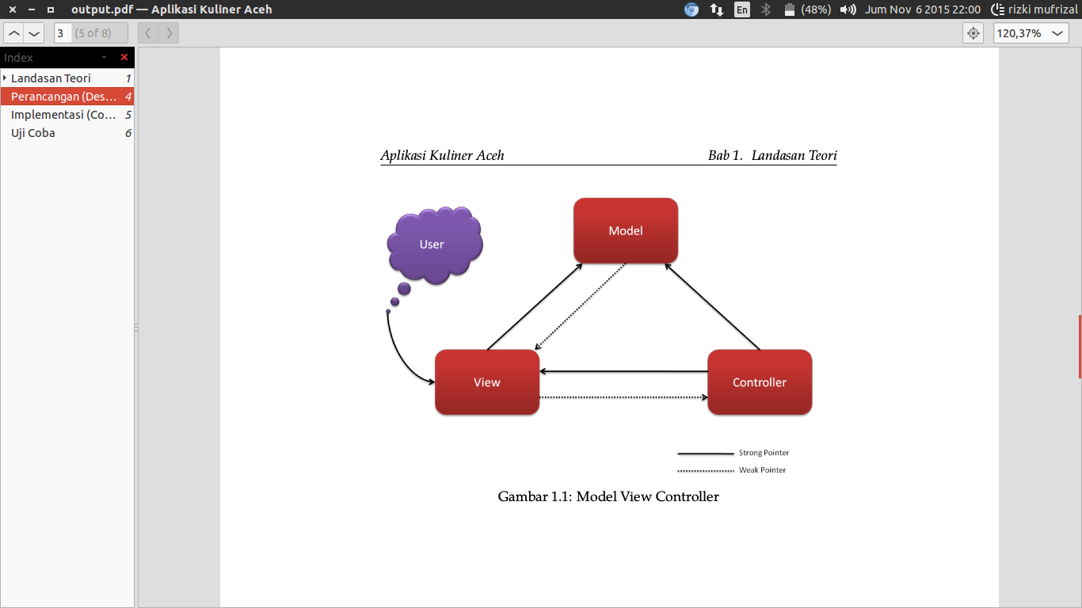Click the Bluetooth indicator icon
Viewport: 1082px width, 608px height.
765,9
